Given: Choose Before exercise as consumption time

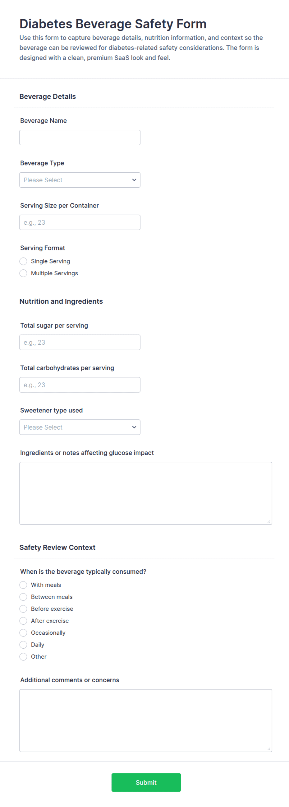Looking at the screenshot, I should point(23,609).
